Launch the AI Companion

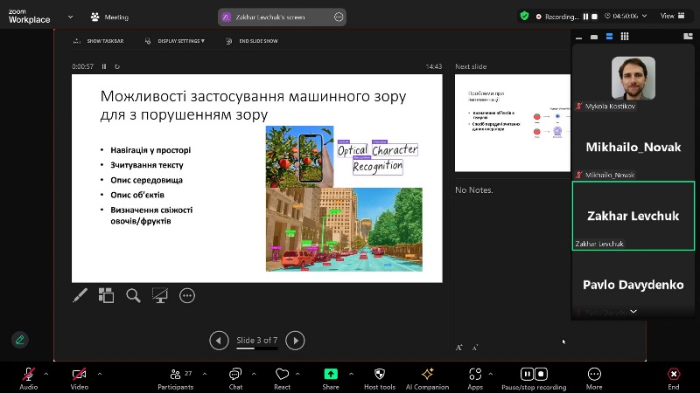coord(427,378)
